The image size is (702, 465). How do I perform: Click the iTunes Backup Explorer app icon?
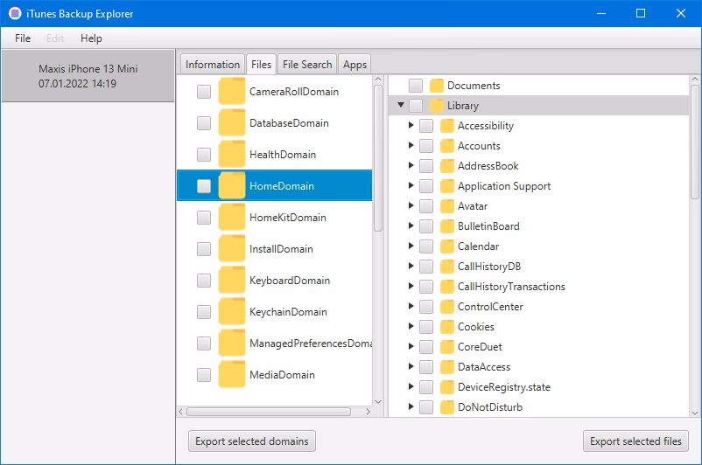pyautogui.click(x=15, y=14)
